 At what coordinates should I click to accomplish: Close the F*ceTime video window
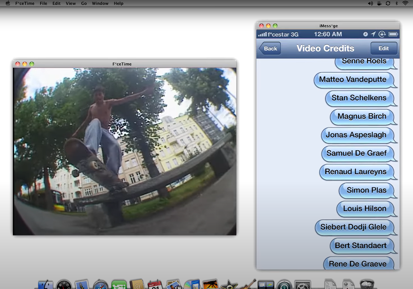[18, 64]
